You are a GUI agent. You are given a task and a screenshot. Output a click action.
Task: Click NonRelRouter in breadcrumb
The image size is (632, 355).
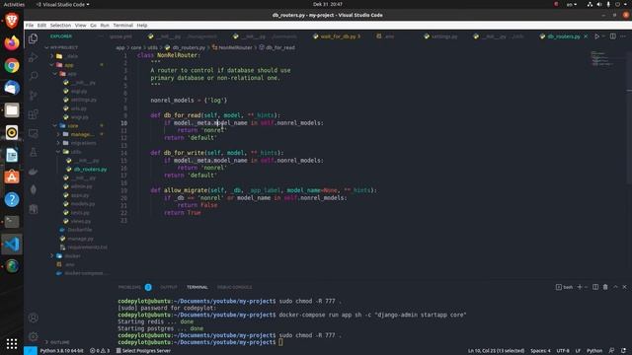[x=235, y=47]
